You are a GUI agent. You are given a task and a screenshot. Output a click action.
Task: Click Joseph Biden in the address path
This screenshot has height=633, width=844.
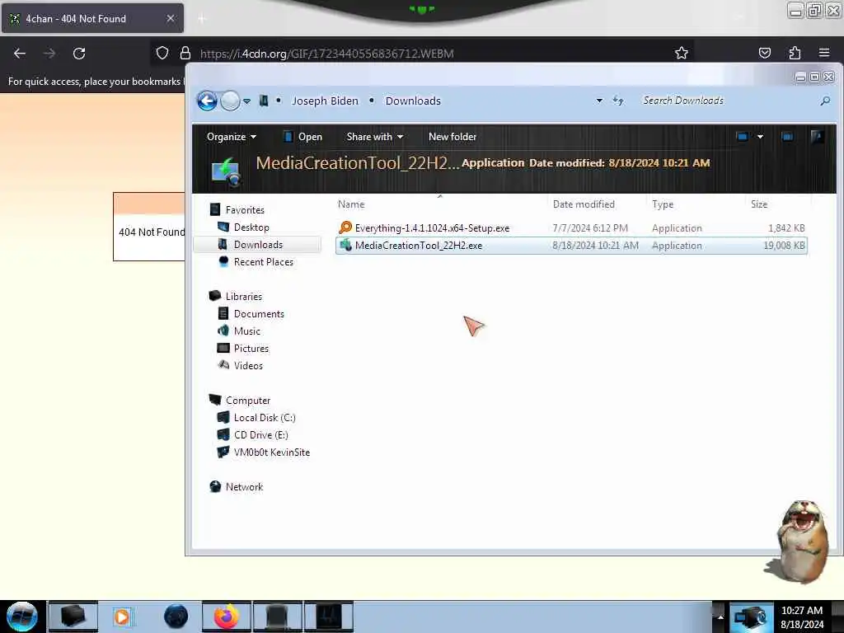[x=325, y=101]
